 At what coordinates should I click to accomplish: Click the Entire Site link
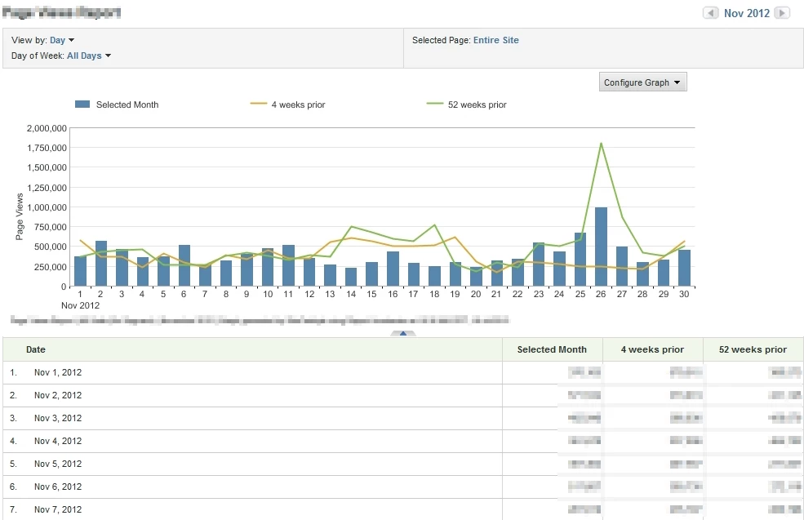click(495, 40)
